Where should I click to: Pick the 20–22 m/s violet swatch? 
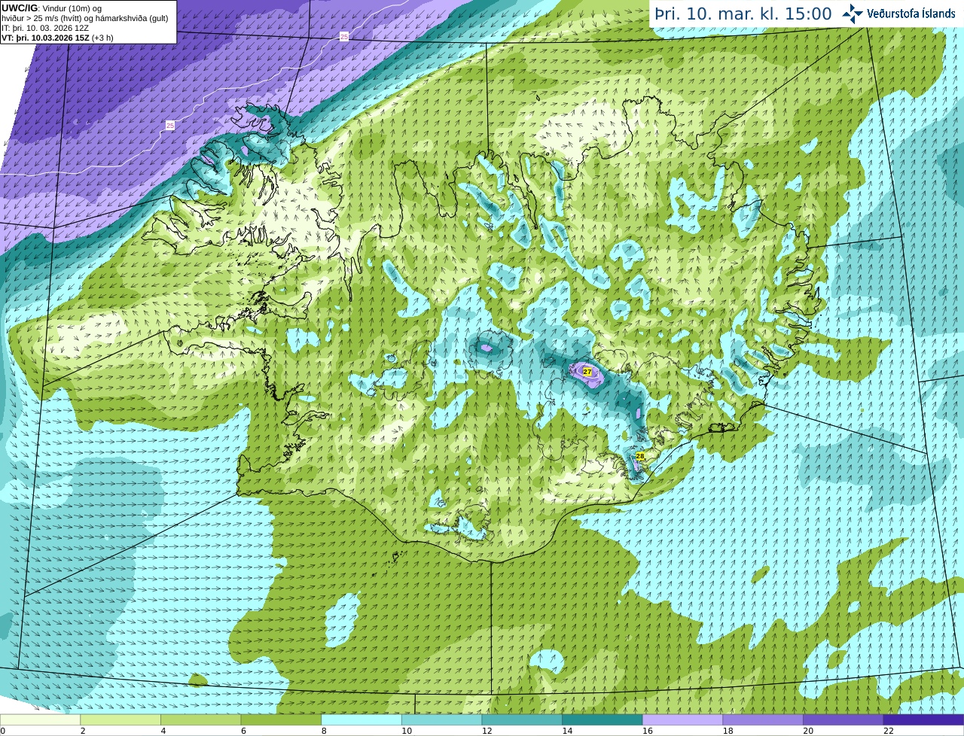click(843, 719)
